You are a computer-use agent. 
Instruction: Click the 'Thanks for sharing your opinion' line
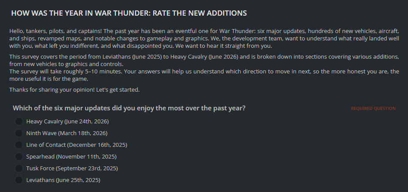click(74, 89)
